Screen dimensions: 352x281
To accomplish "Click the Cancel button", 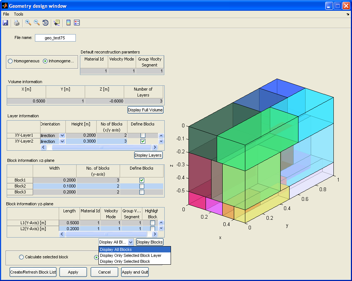I will click(104, 272).
